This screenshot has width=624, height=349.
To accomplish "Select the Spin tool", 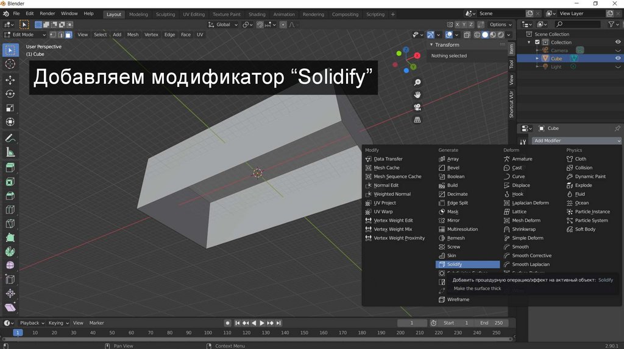I will 10,252.
